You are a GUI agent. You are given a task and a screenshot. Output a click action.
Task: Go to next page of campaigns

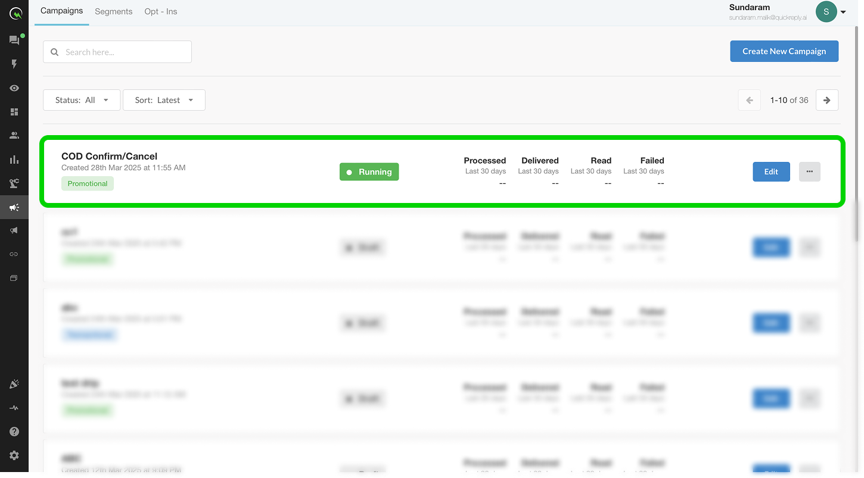[x=827, y=100]
